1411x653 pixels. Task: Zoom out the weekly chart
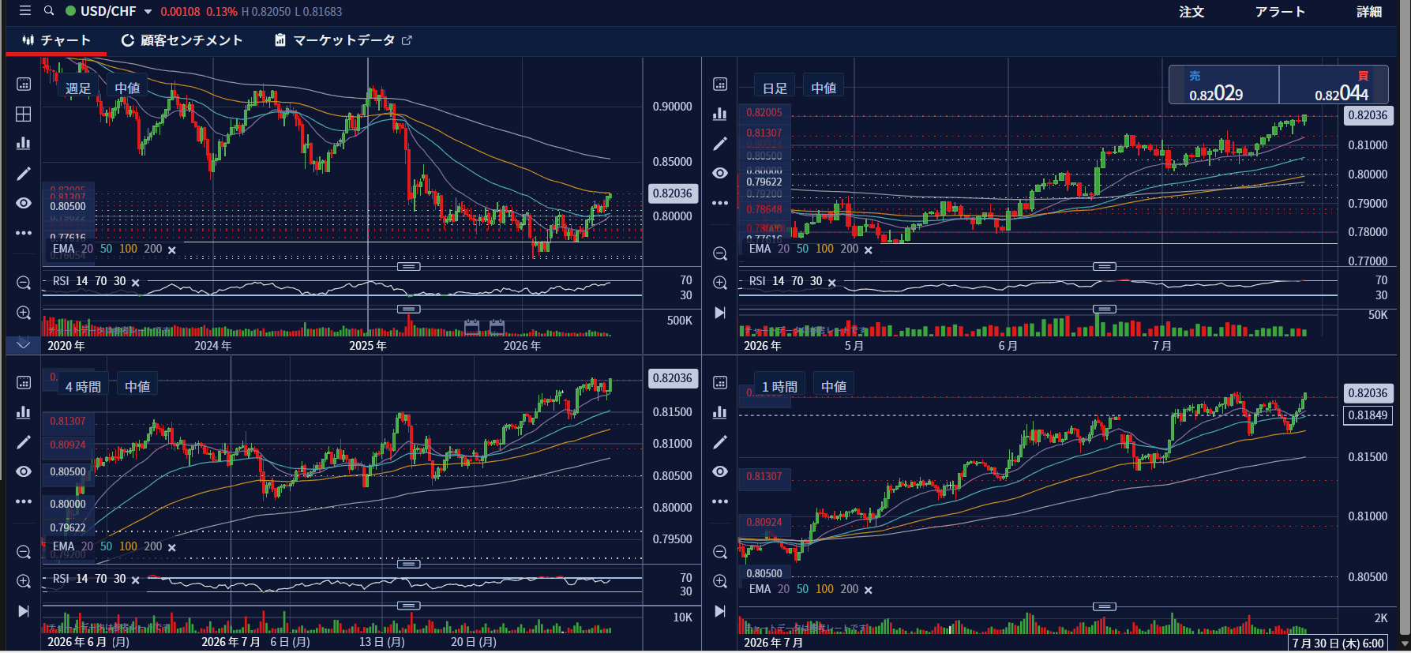pyautogui.click(x=24, y=283)
